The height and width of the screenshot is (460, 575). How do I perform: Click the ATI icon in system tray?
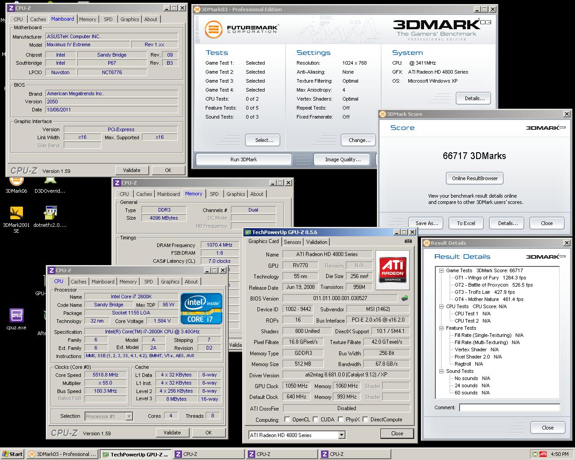543,454
